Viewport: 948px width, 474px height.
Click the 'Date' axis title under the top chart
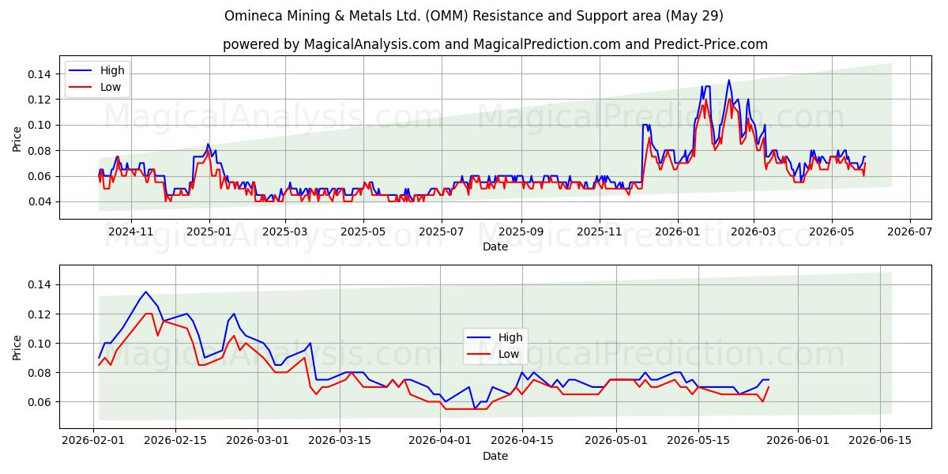point(495,246)
